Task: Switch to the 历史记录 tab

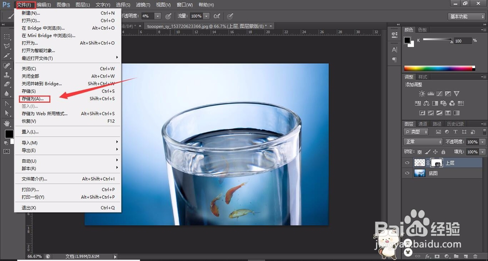Action: pos(455,124)
